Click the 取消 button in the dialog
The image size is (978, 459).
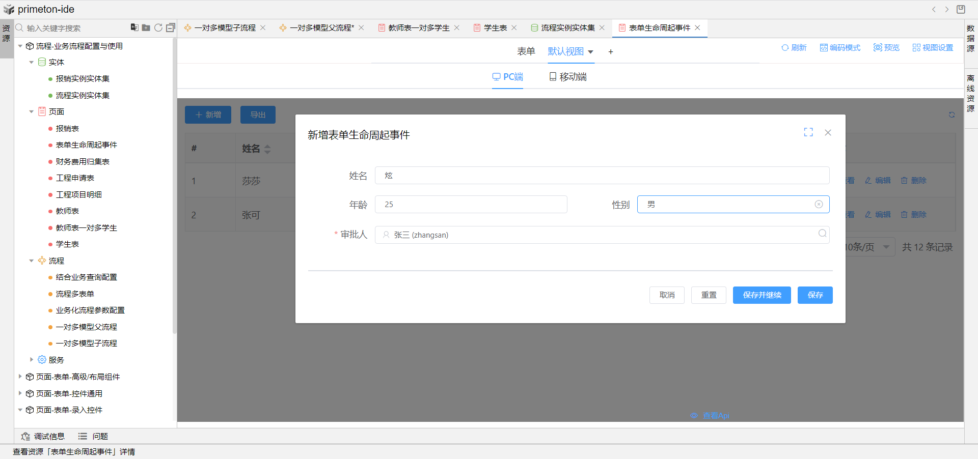click(x=667, y=295)
